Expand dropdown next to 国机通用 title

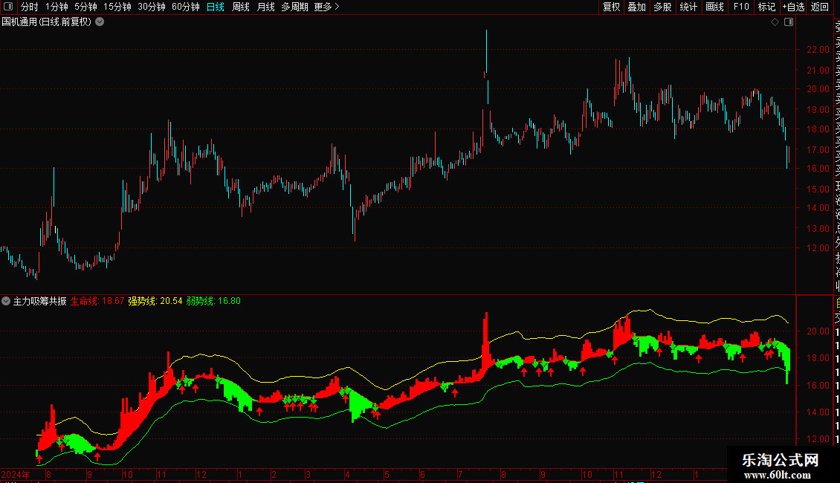(x=100, y=22)
